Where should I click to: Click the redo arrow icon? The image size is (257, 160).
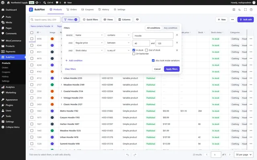point(135,155)
